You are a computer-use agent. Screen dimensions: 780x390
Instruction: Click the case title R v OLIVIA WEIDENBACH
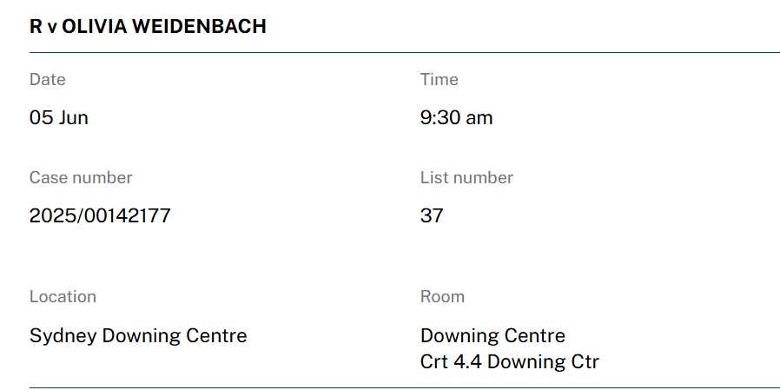(x=148, y=26)
